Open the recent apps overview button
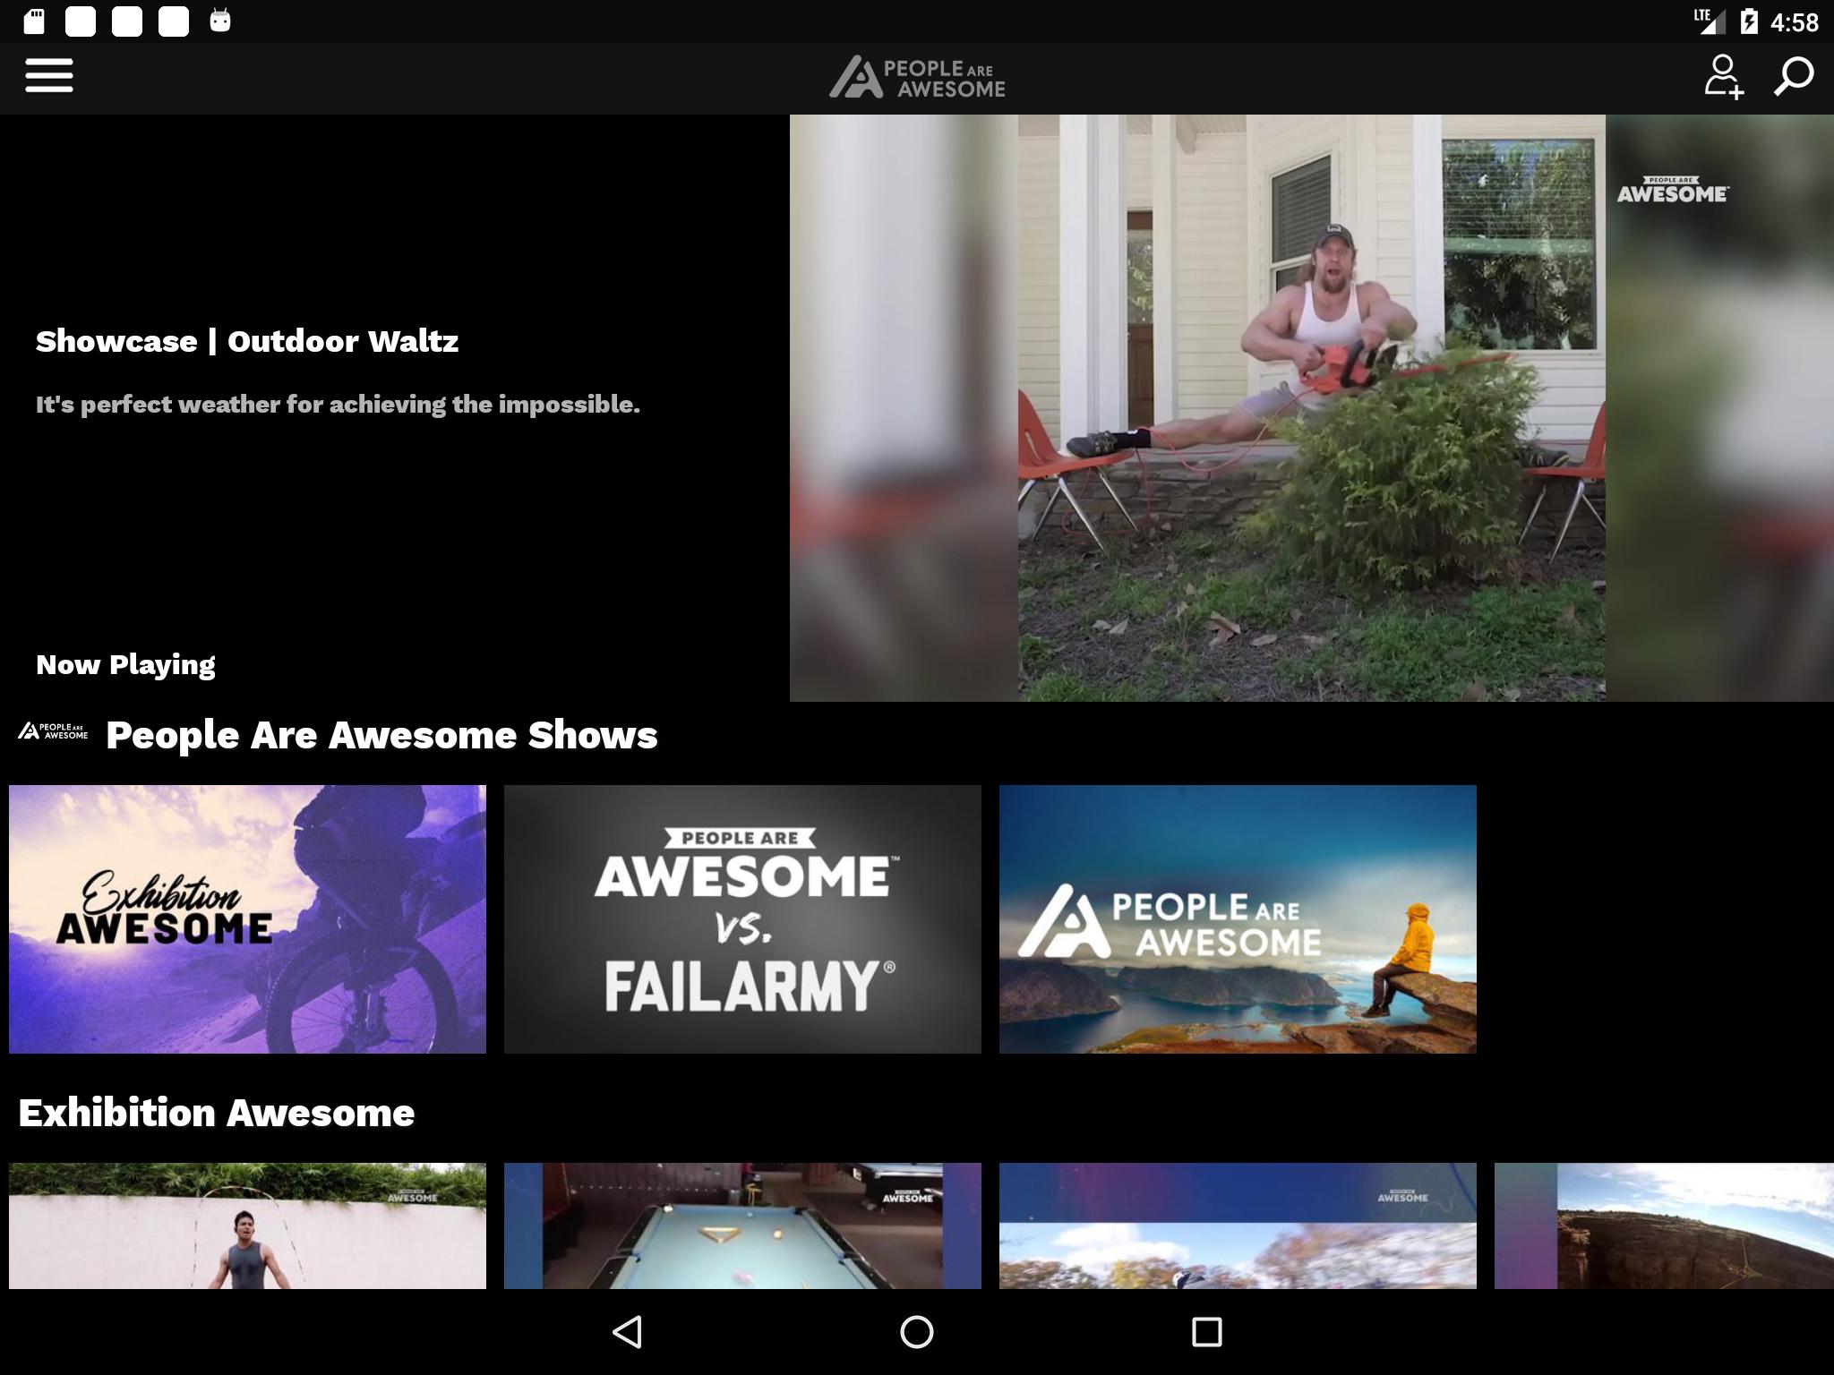Viewport: 1834px width, 1375px height. [x=1206, y=1332]
